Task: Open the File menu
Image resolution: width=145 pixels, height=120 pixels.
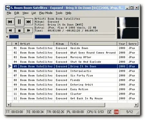Action: click(x=9, y=13)
